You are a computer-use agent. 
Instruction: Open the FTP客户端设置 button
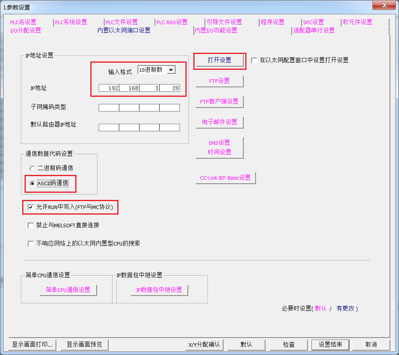pos(220,102)
